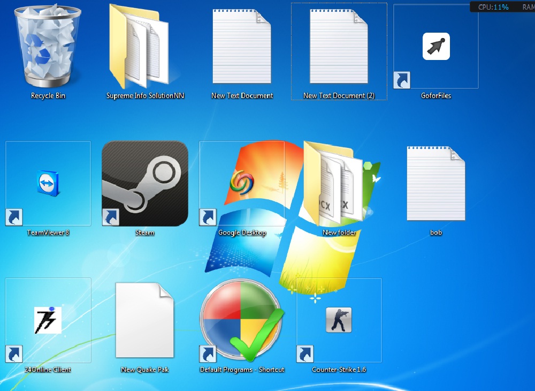The height and width of the screenshot is (391, 535).
Task: Open the New Quake Pak file
Action: click(144, 320)
